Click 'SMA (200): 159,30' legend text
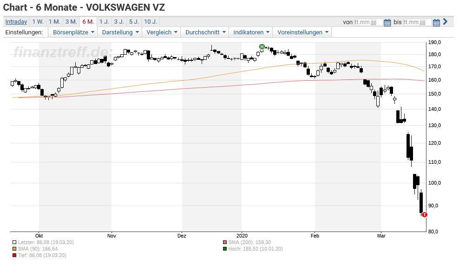This screenshot has height=264, width=459. (249, 242)
